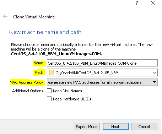This screenshot has height=134, width=162.
Task: Enable the Keep Hardware UUIDs checkbox
Action: coord(49,99)
